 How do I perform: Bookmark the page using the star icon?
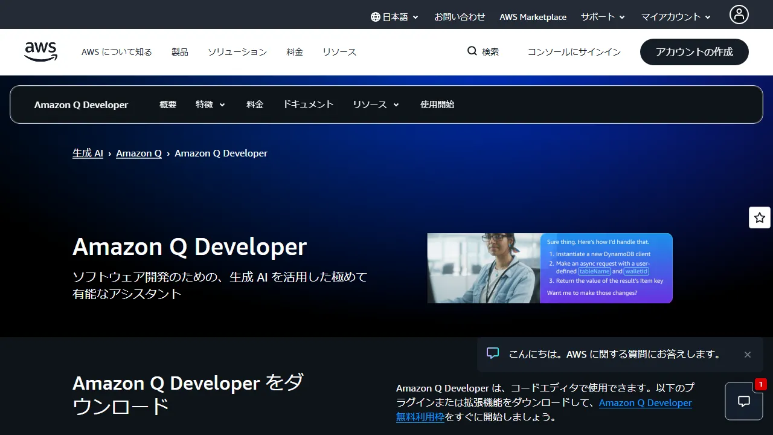(759, 217)
